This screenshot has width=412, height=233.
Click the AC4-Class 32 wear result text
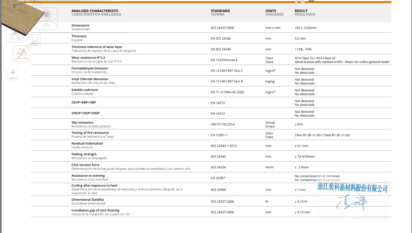pyautogui.click(x=315, y=58)
